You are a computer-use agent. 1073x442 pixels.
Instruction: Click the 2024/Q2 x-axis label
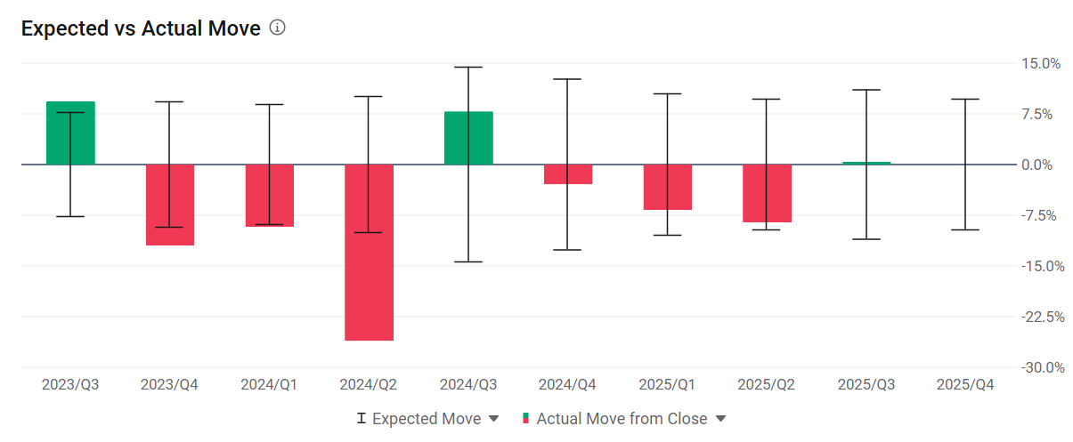369,385
